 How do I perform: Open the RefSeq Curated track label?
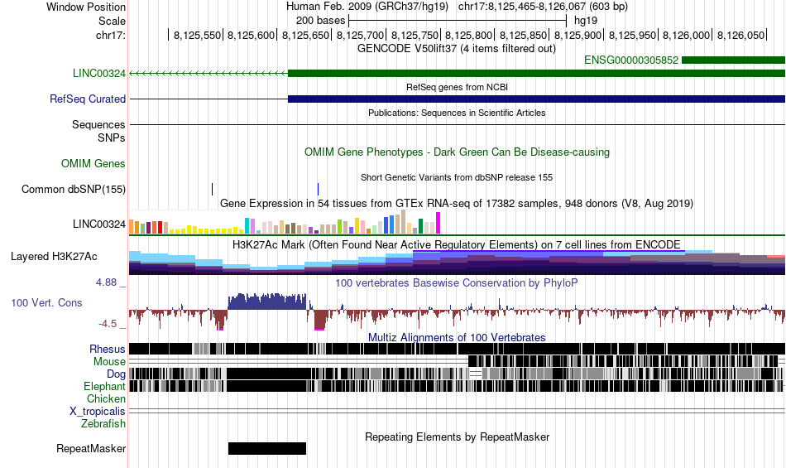click(87, 99)
